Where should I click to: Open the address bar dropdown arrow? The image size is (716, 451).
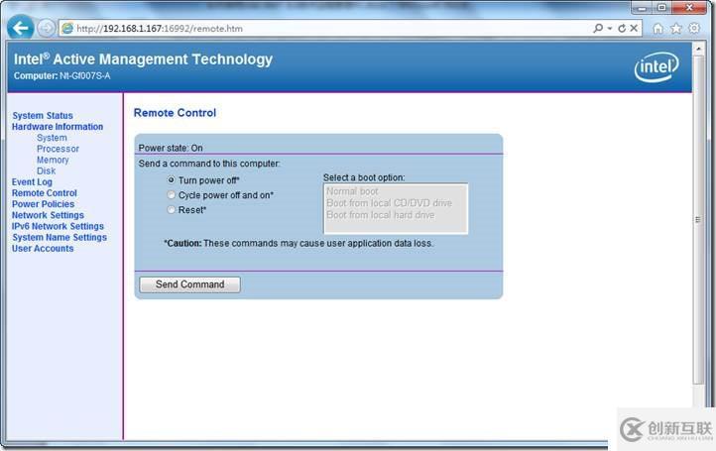pos(610,29)
